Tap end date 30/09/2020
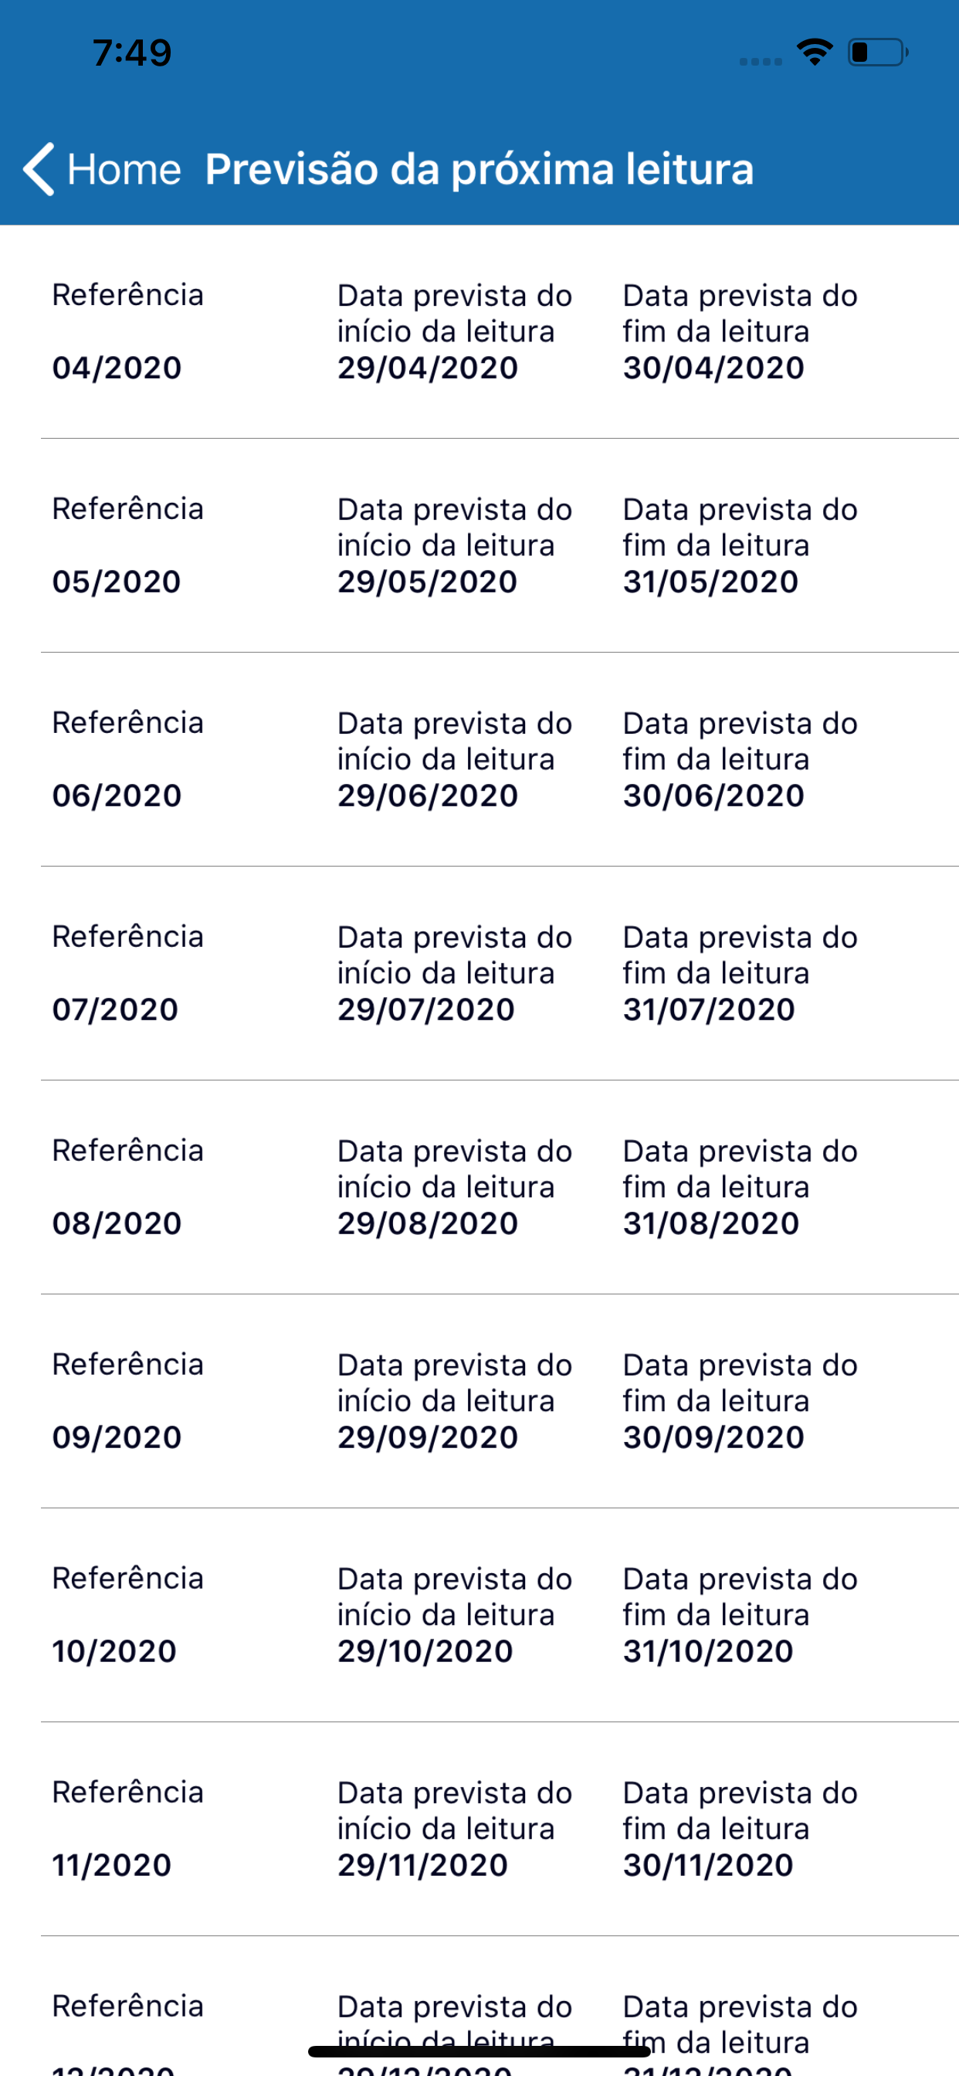 click(x=714, y=1437)
